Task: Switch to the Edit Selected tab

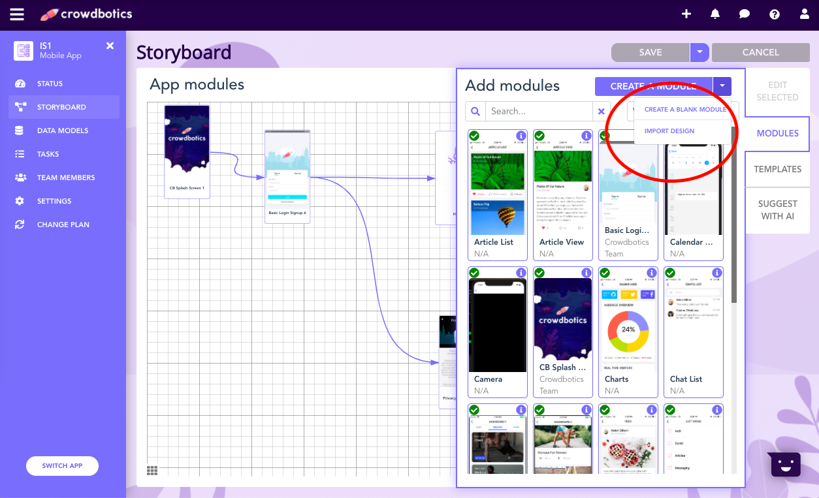Action: click(x=777, y=91)
